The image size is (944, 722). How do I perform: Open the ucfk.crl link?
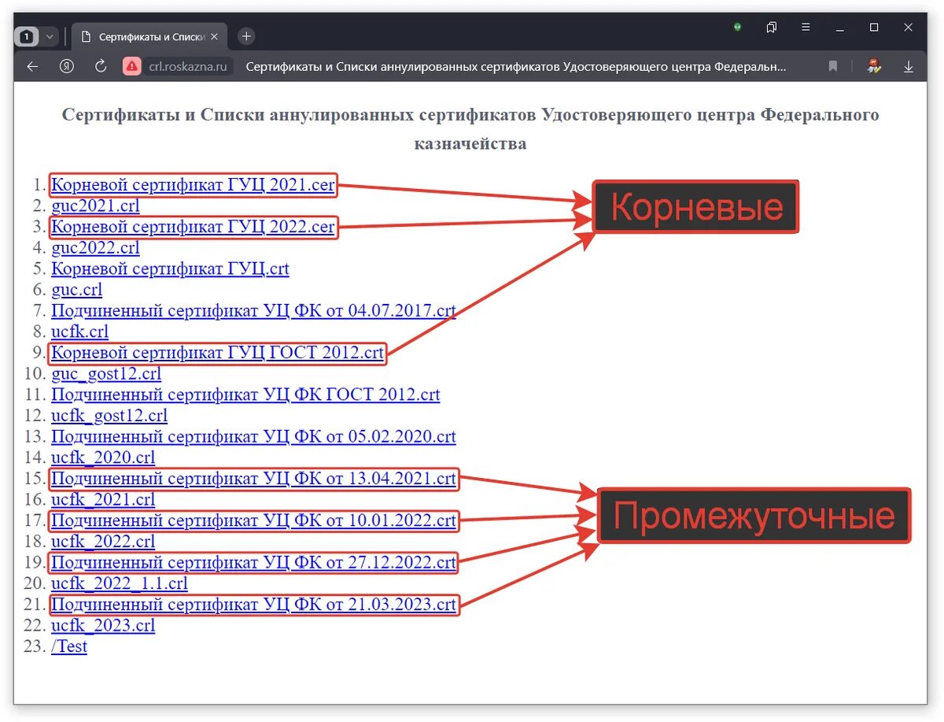point(79,332)
